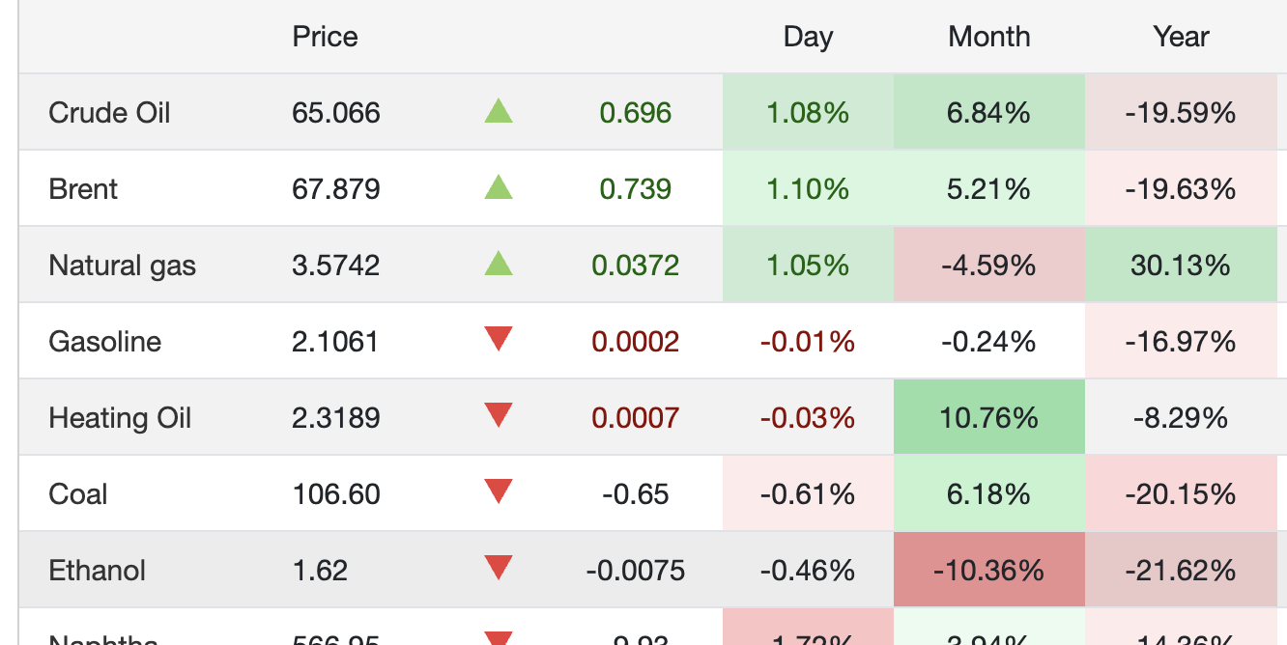This screenshot has height=645, width=1287.
Task: Click Brent day change 1.10%
Action: point(808,189)
